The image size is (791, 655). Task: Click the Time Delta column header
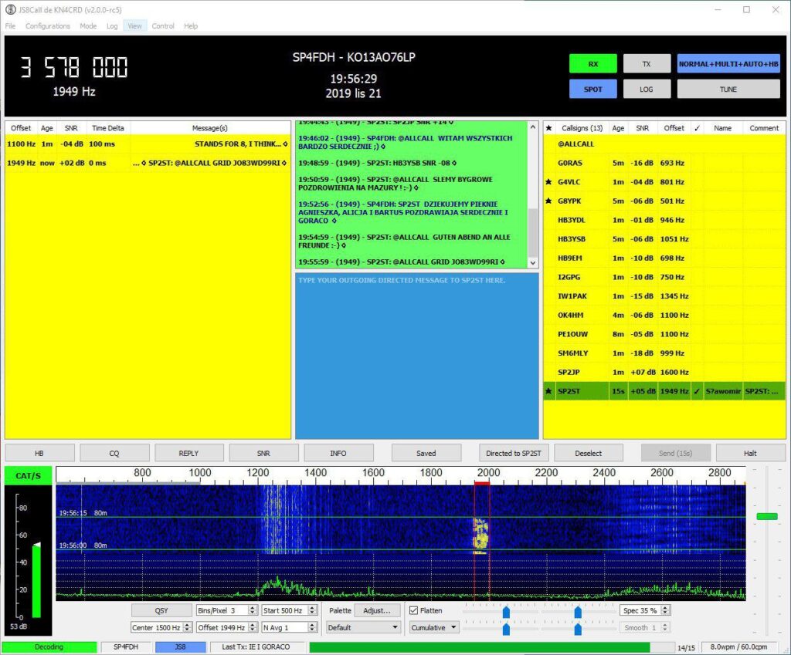coord(108,128)
